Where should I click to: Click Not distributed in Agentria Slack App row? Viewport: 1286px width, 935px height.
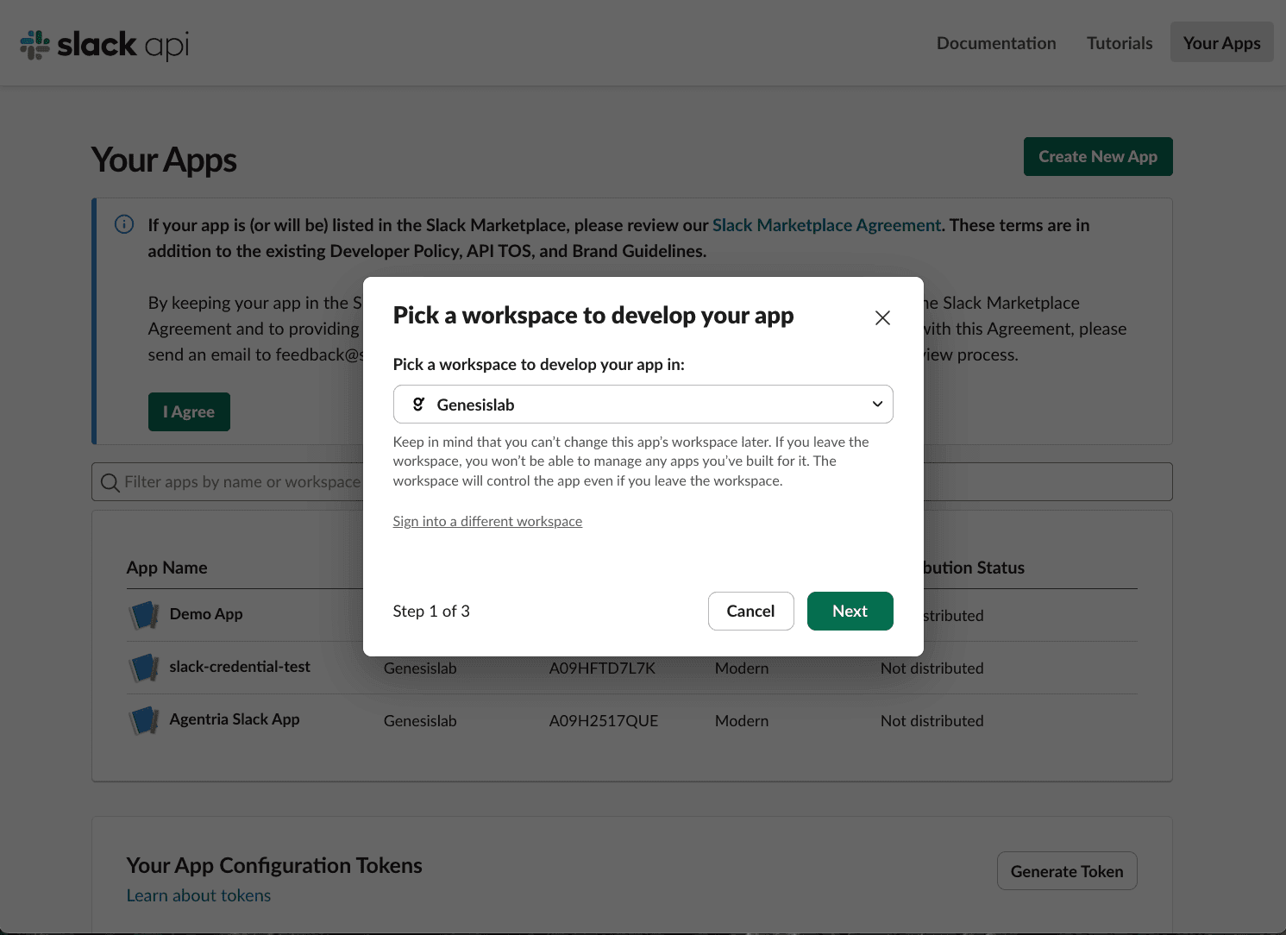click(932, 721)
